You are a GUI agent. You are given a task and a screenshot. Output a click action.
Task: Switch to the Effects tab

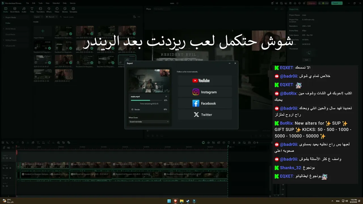tap(49, 10)
